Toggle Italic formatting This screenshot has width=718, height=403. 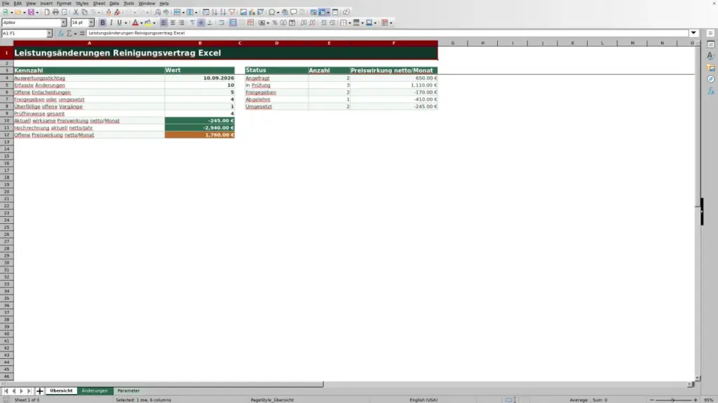(x=111, y=23)
